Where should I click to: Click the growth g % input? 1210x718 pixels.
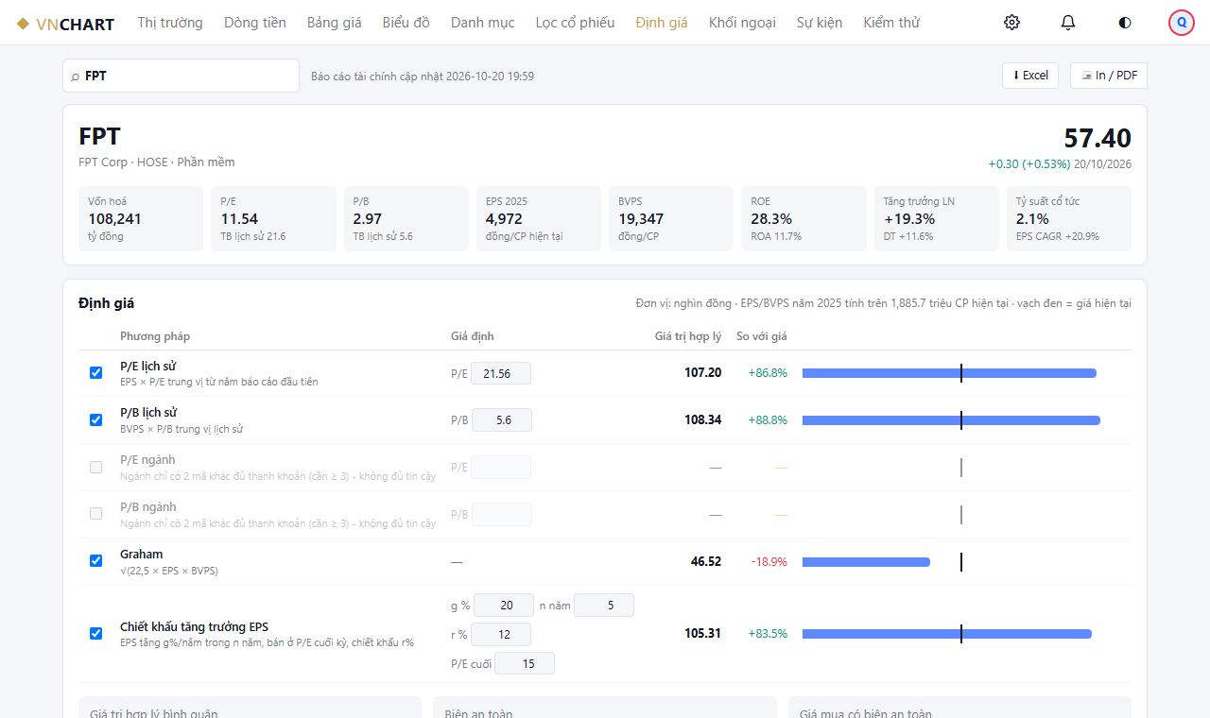point(504,606)
